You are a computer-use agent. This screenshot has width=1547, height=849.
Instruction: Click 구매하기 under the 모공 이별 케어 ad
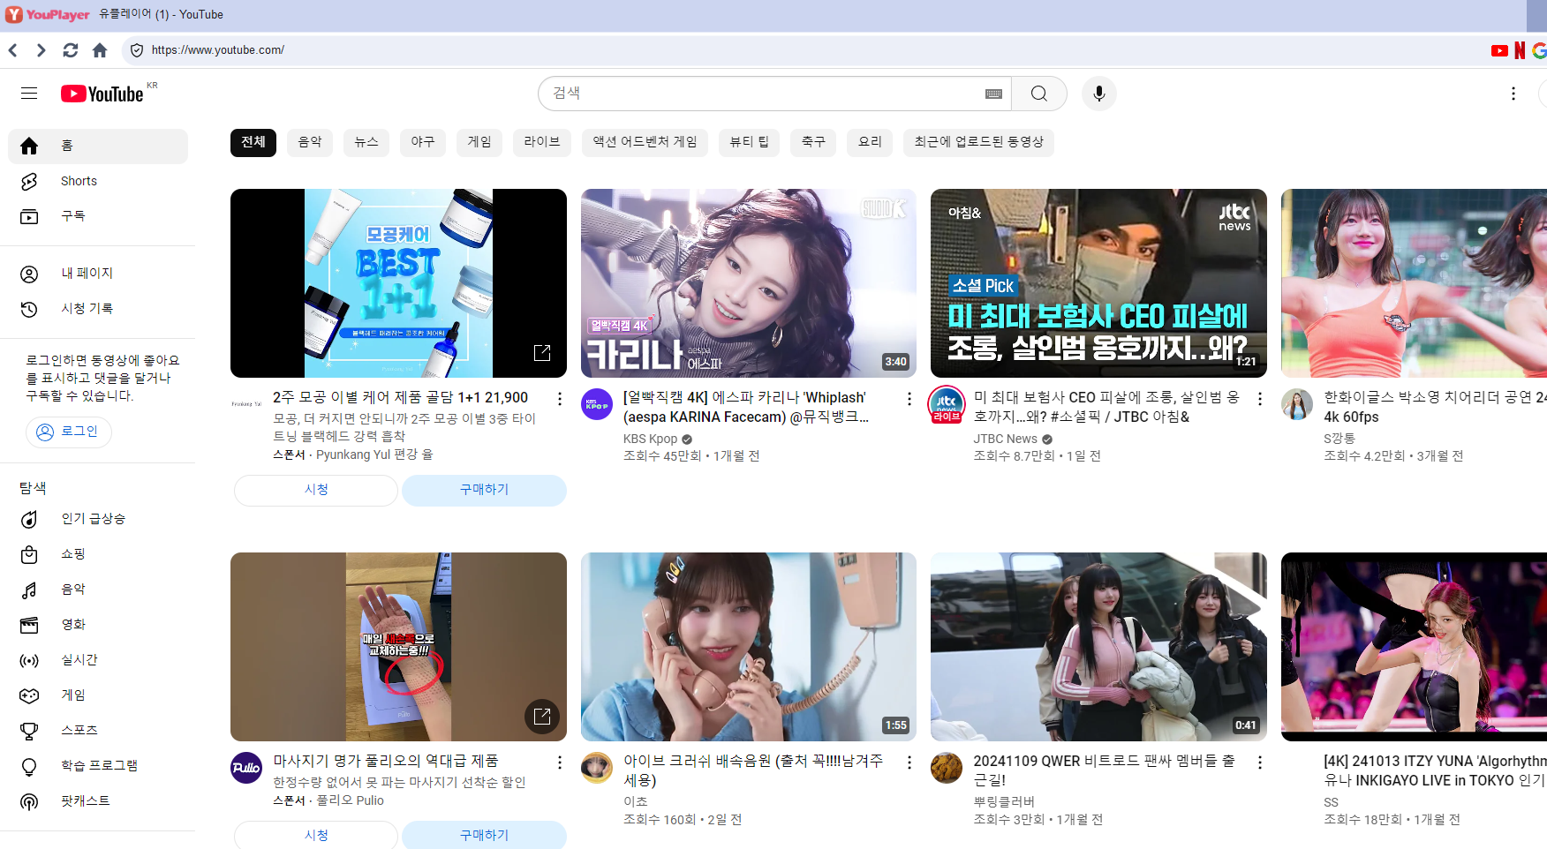pyautogui.click(x=484, y=490)
